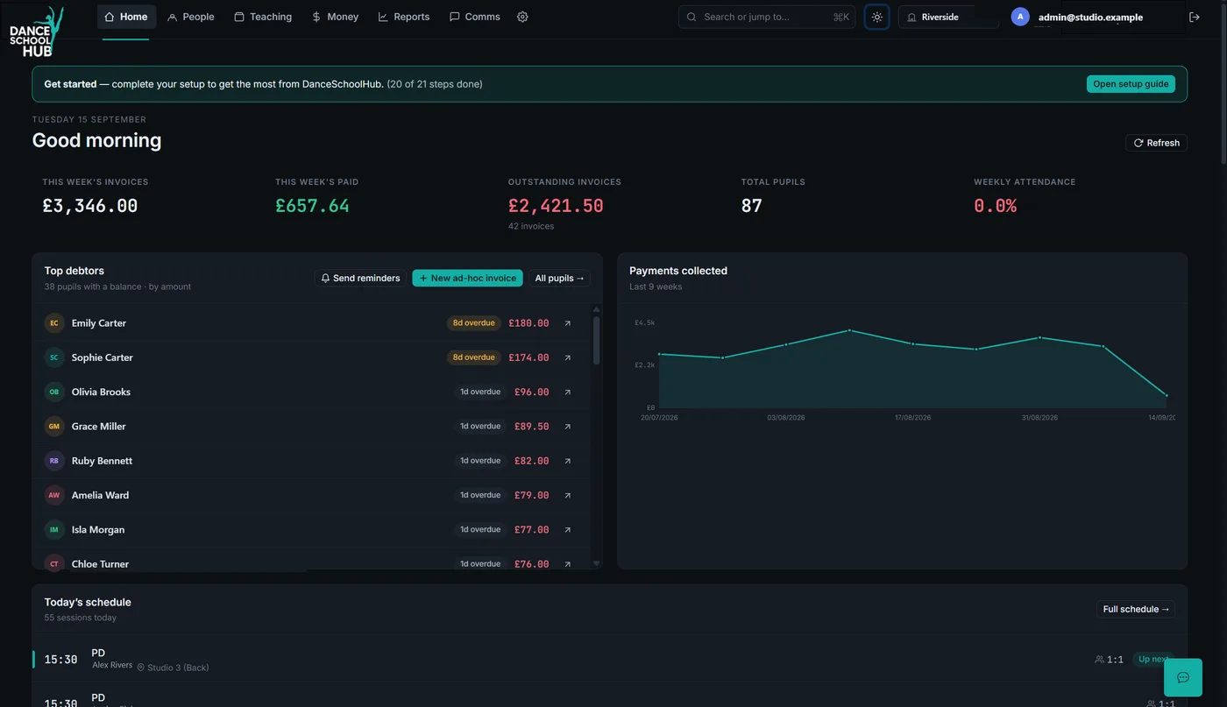Viewport: 1227px width, 707px height.
Task: Refresh the dashboard data
Action: tap(1156, 143)
